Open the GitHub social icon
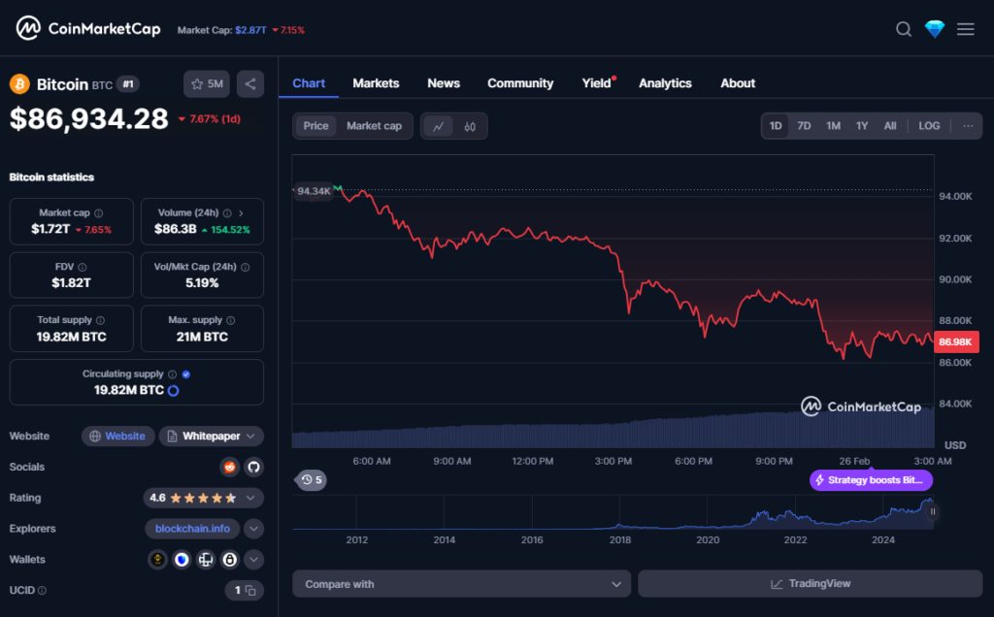This screenshot has width=994, height=617. click(x=253, y=467)
